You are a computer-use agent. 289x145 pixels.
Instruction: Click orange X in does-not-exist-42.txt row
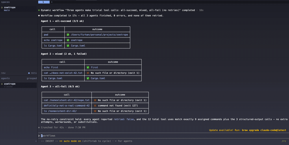click(x=88, y=73)
